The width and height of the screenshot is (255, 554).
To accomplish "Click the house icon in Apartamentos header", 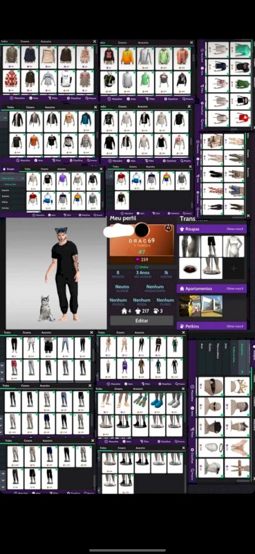I will [x=182, y=289].
